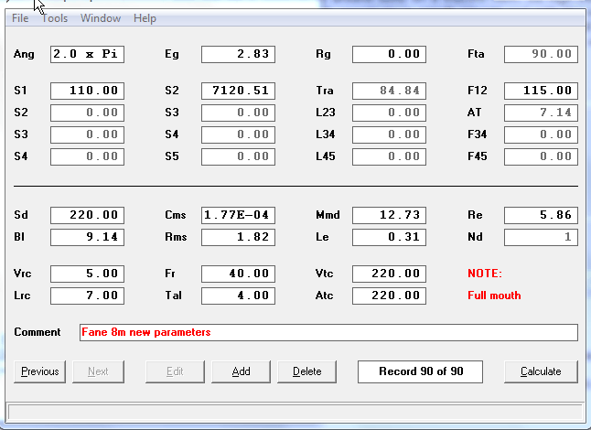Click the Fta field showing 90.00
This screenshot has width=591, height=430.
click(x=541, y=54)
